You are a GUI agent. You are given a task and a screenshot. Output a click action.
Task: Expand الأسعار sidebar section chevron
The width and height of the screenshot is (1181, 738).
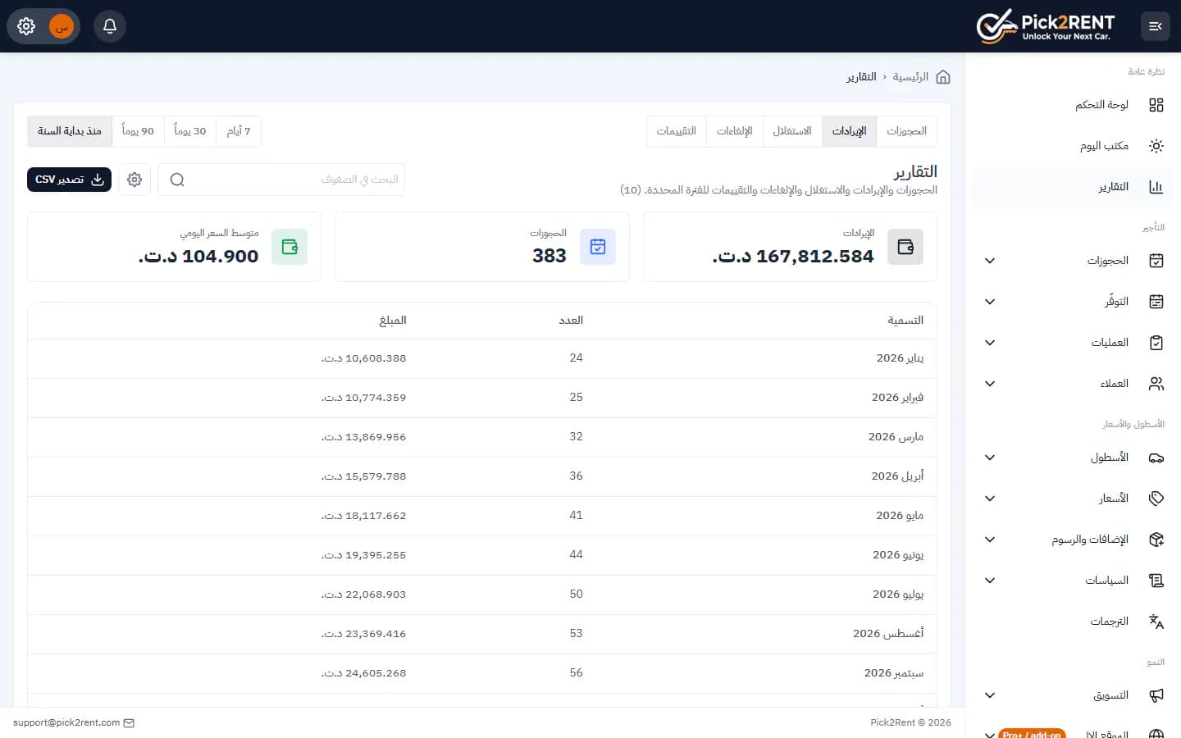click(990, 499)
